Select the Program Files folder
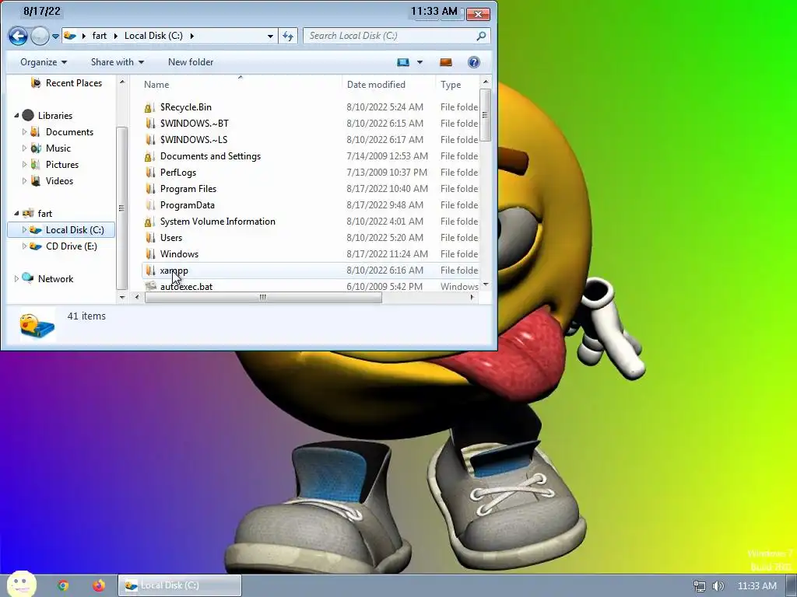 188,189
